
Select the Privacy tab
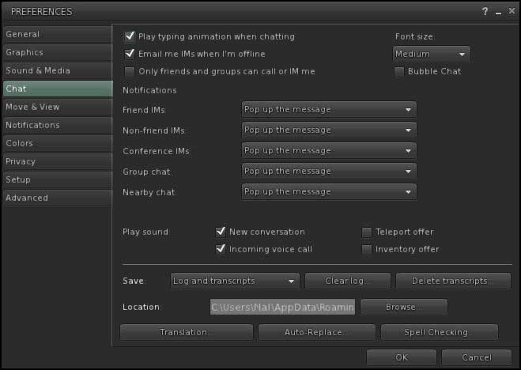click(x=56, y=161)
